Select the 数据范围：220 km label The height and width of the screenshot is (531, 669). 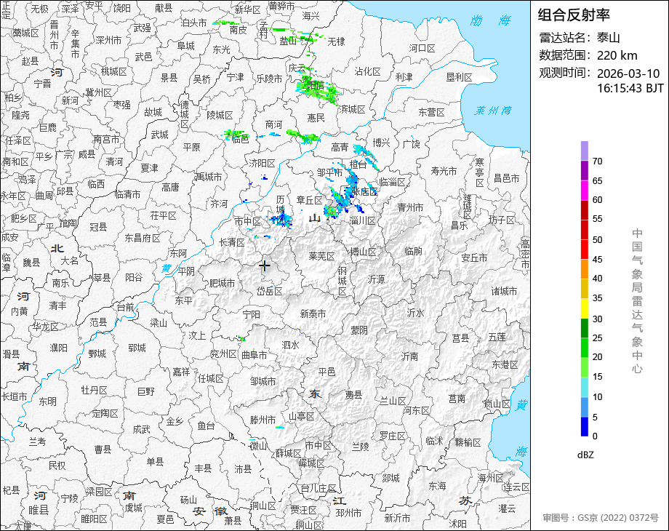click(588, 55)
